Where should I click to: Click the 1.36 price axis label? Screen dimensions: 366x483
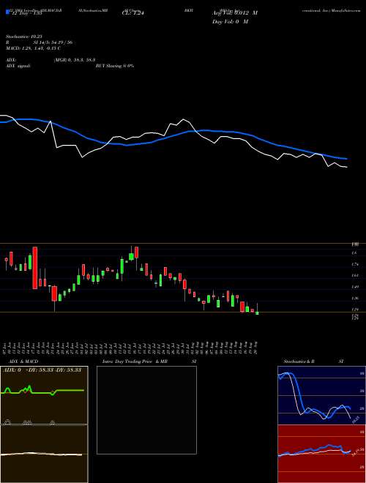click(x=354, y=298)
